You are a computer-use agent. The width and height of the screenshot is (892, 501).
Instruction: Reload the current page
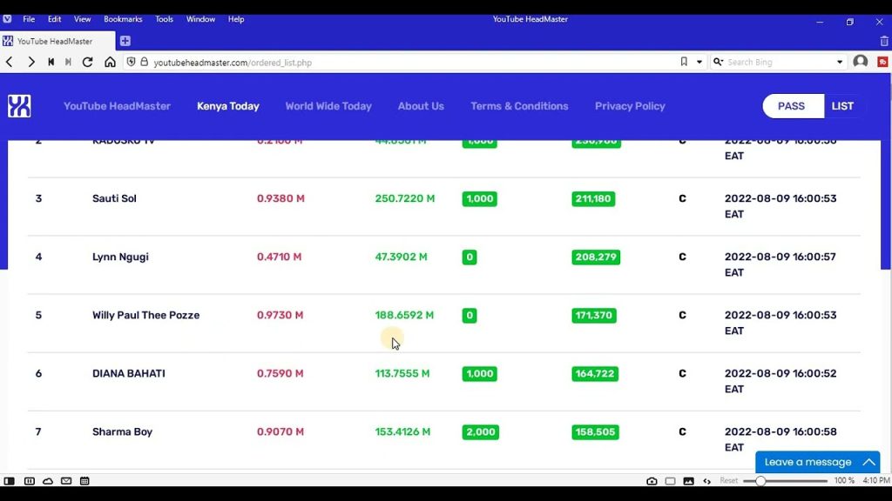[88, 62]
